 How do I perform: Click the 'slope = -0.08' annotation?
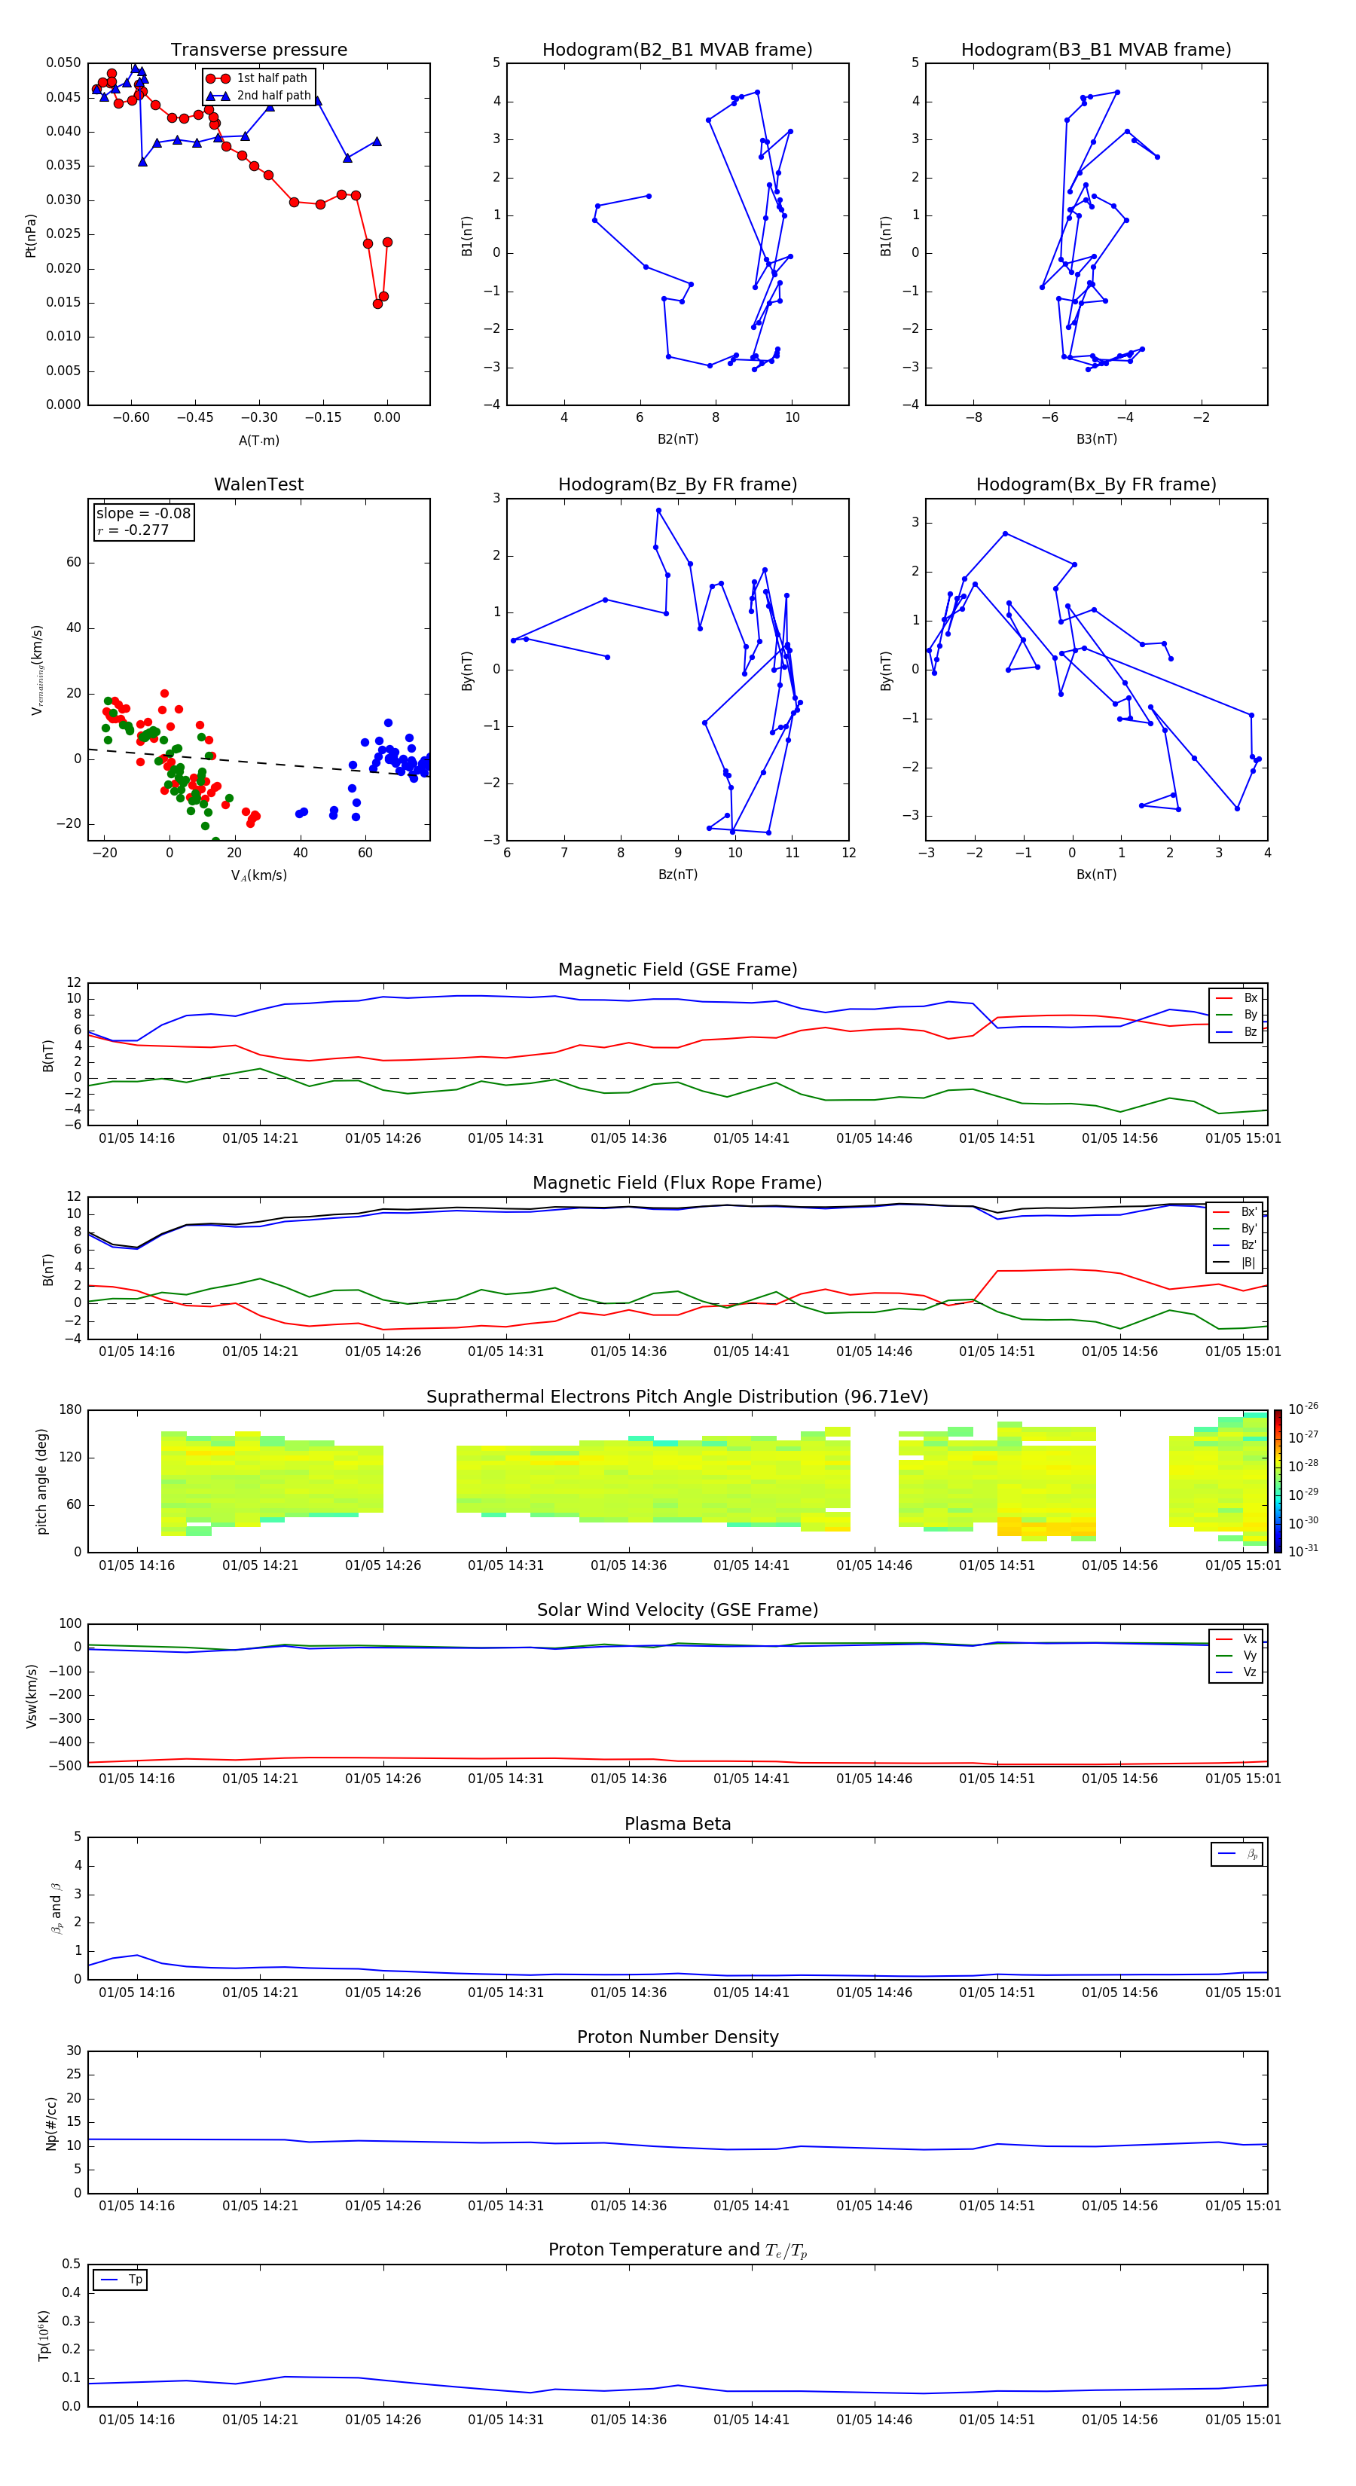point(144,514)
